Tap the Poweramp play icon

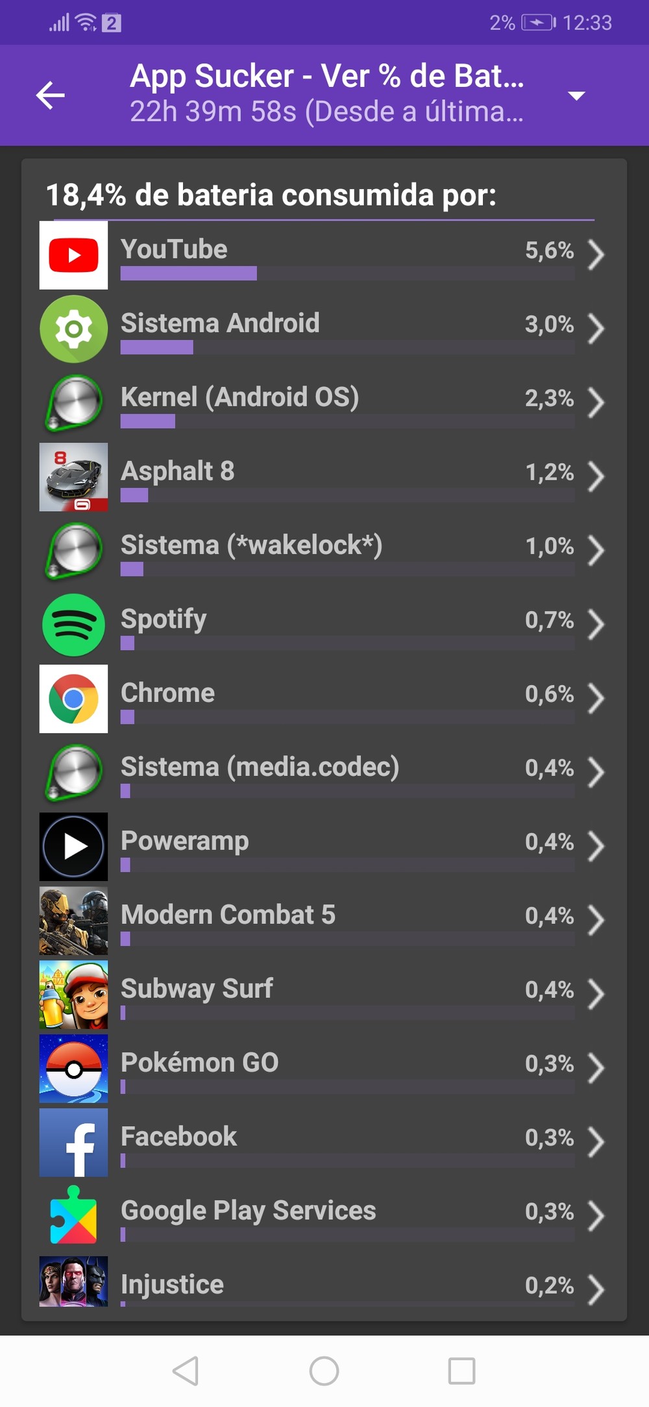[73, 847]
